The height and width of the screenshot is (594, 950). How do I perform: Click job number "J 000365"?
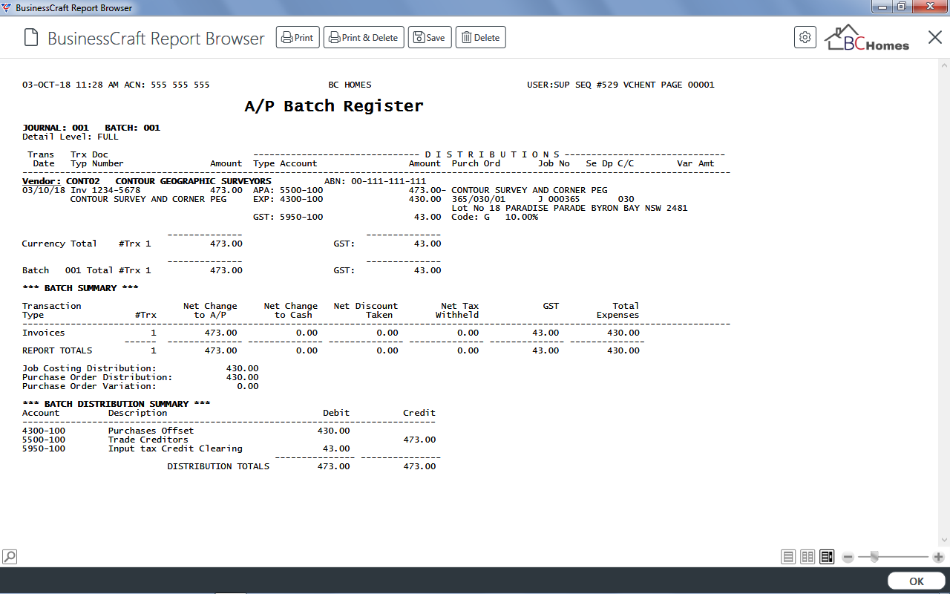coord(559,199)
